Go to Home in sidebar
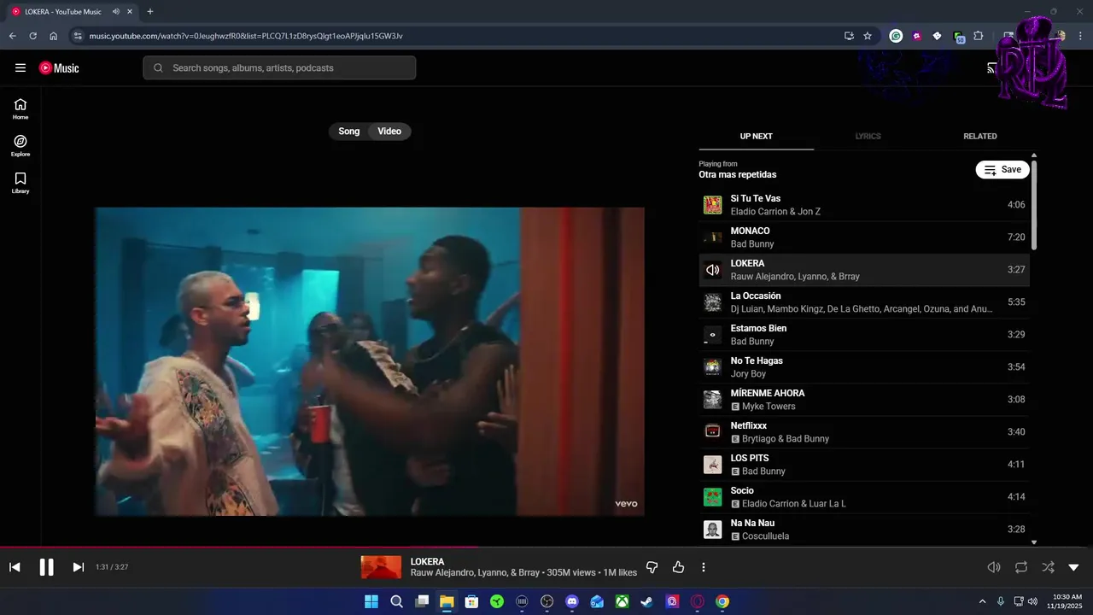Image resolution: width=1093 pixels, height=615 pixels. click(x=20, y=108)
